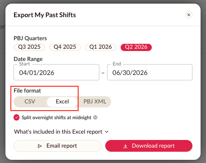Switch file format to CSV
This screenshot has width=206, height=163.
[30, 102]
